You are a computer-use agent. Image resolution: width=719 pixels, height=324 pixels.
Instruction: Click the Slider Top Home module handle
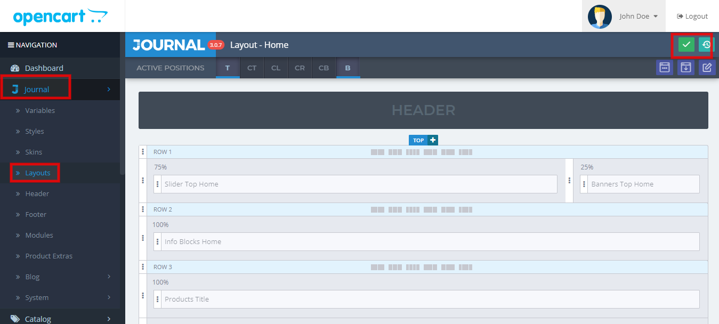pyautogui.click(x=158, y=184)
